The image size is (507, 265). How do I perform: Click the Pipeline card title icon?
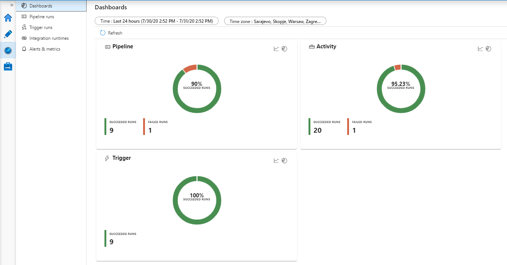click(x=108, y=47)
